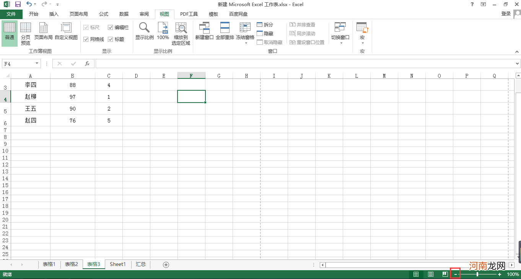
Task: Switch to the Review (审阅) tab
Action: [x=144, y=14]
